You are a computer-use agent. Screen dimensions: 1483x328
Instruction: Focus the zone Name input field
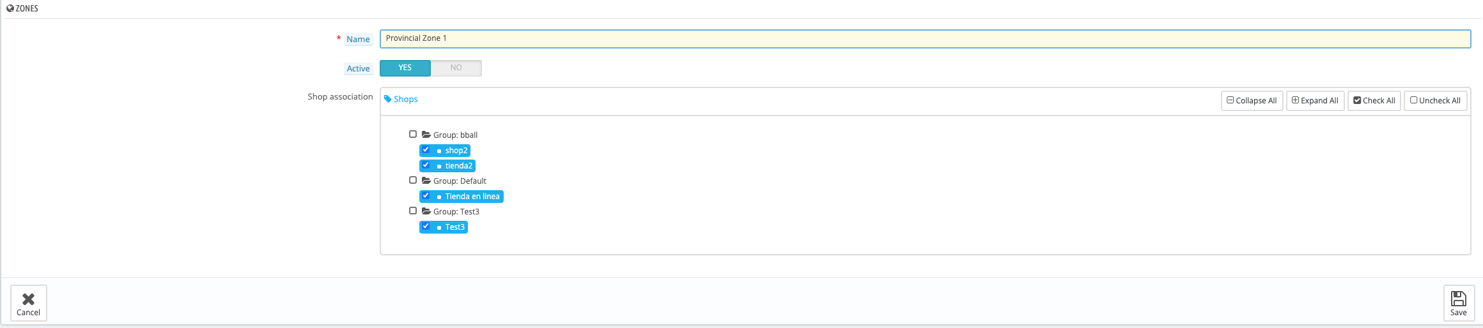(925, 38)
